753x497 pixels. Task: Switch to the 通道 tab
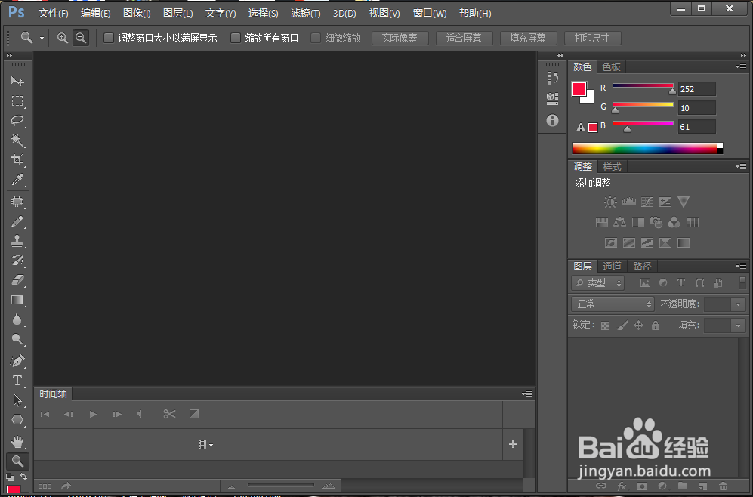(x=612, y=266)
